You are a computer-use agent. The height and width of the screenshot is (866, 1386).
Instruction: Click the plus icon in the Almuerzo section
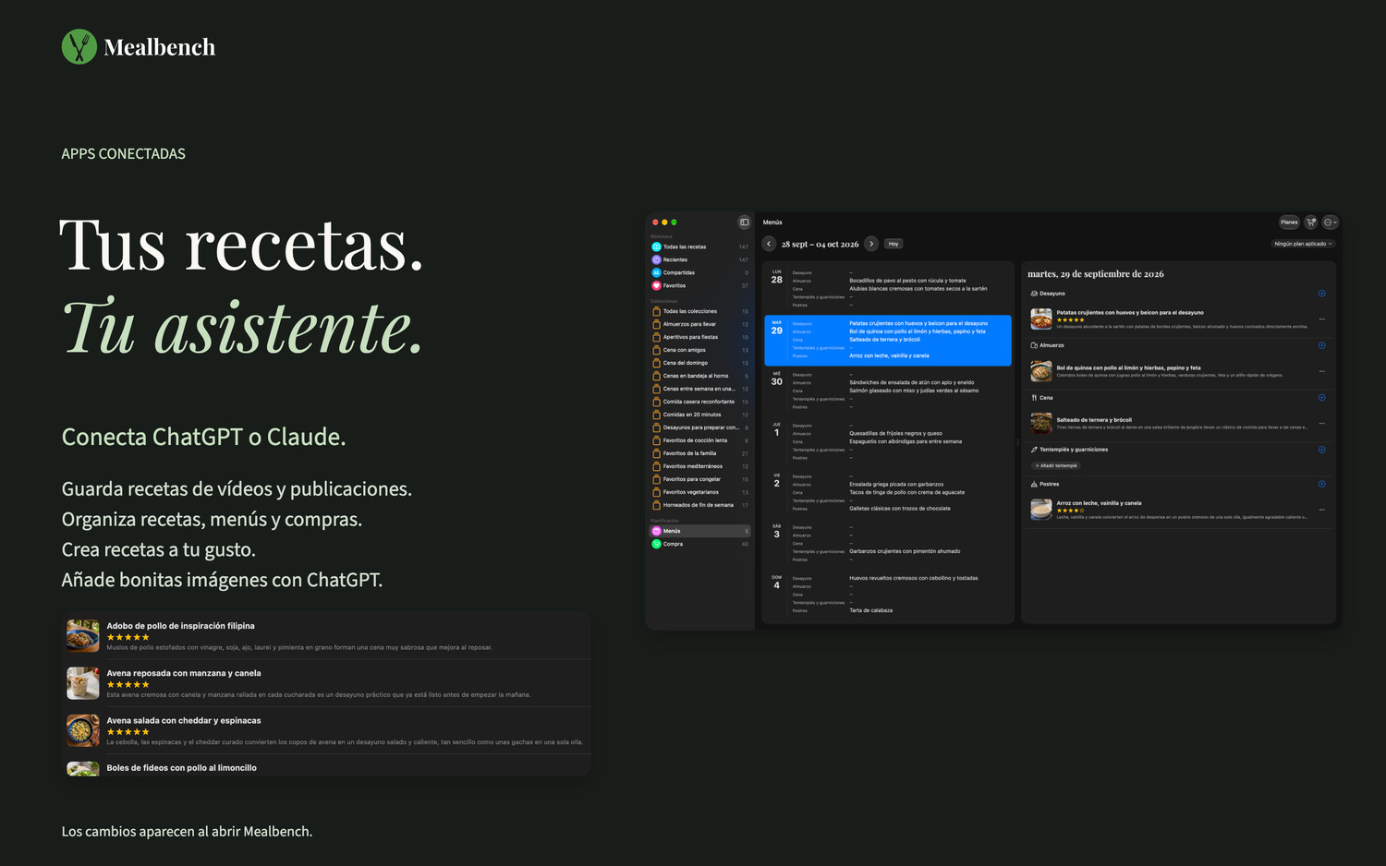(1321, 345)
